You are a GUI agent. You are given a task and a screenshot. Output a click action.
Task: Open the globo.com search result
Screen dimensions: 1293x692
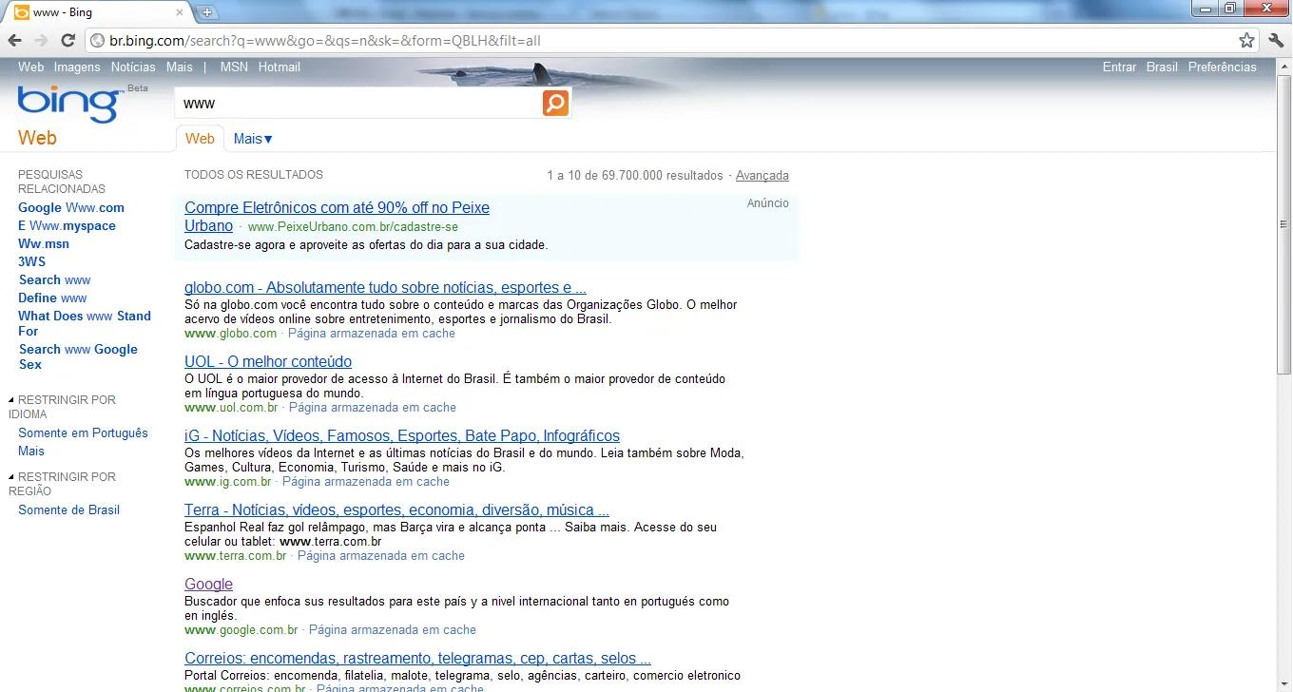pyautogui.click(x=385, y=288)
